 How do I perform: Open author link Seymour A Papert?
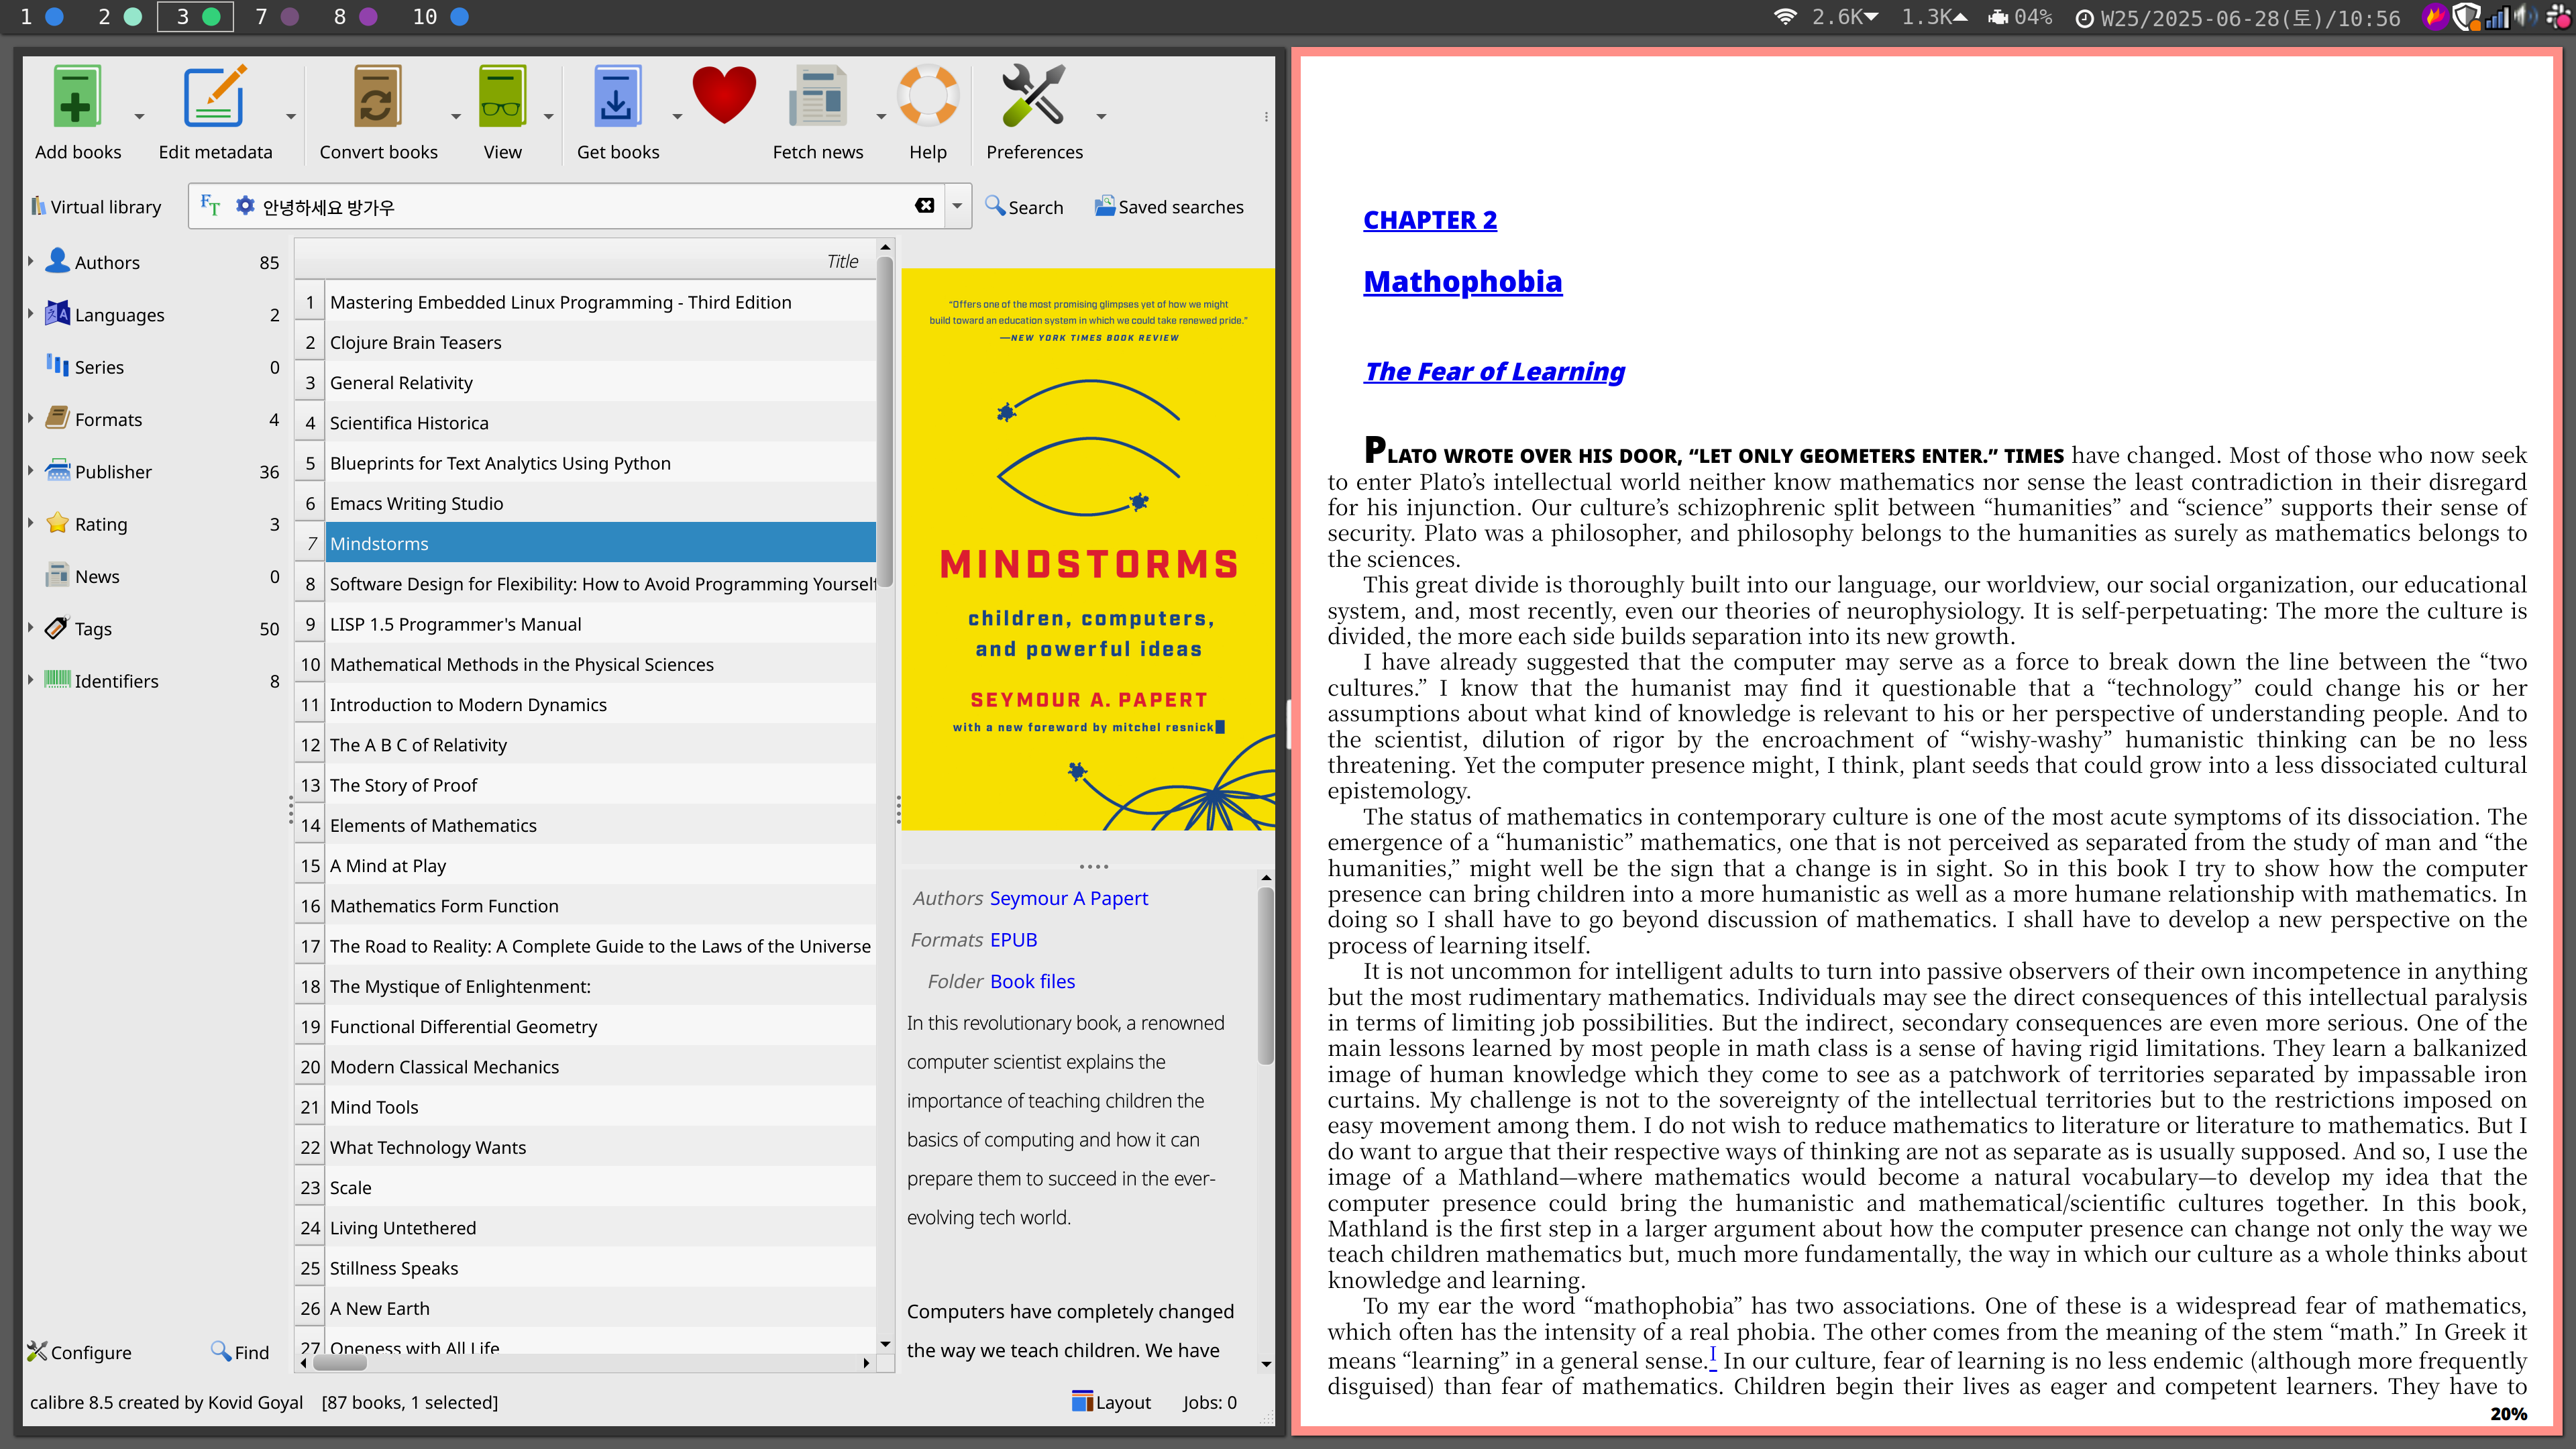point(1068,898)
